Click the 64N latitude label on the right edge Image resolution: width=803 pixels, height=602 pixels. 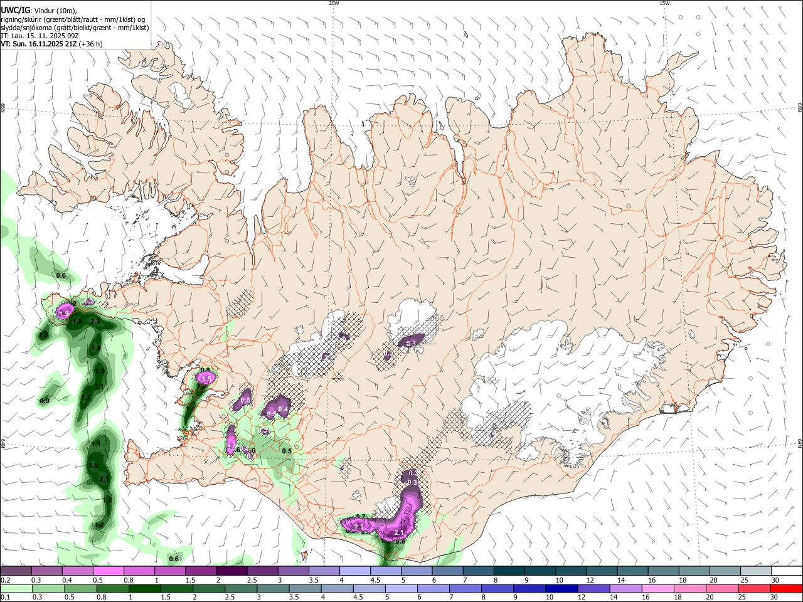click(800, 443)
